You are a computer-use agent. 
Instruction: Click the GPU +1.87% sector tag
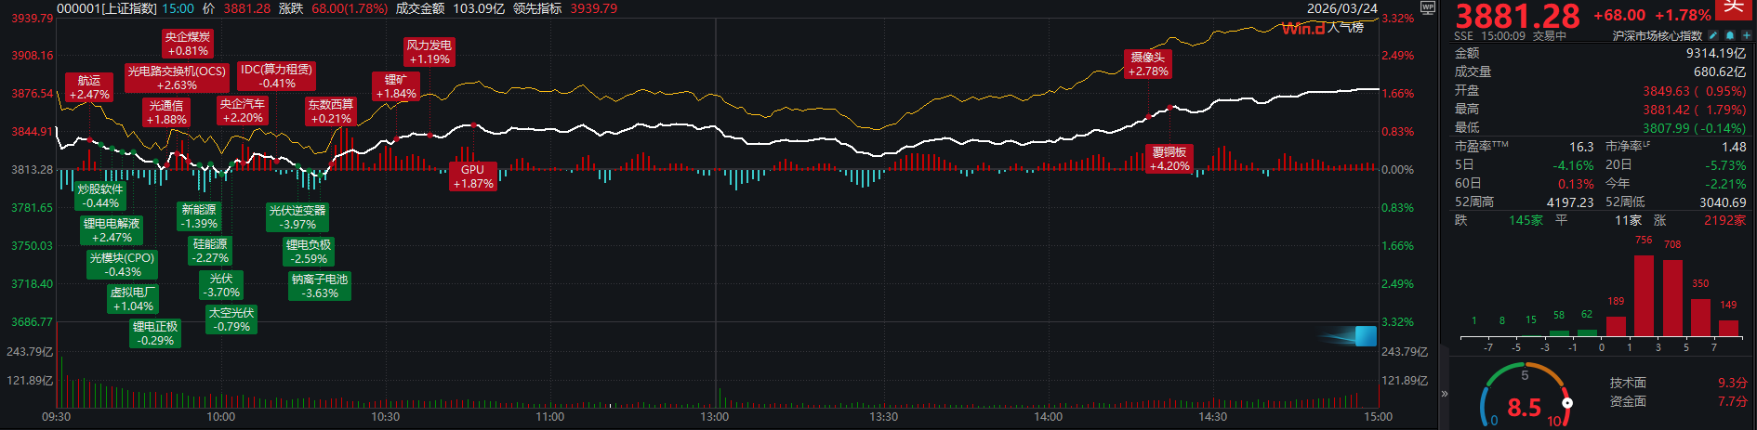click(472, 176)
